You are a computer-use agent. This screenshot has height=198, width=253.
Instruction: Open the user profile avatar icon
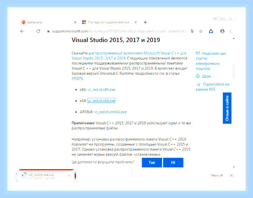click(222, 31)
